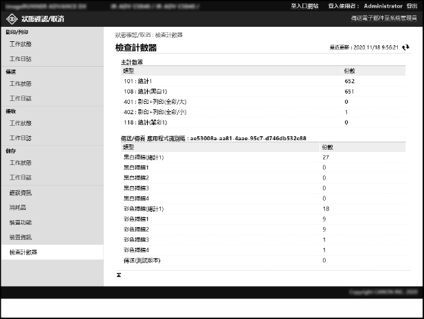Open the 錯誤資訊 page in the sidebar

(21, 193)
